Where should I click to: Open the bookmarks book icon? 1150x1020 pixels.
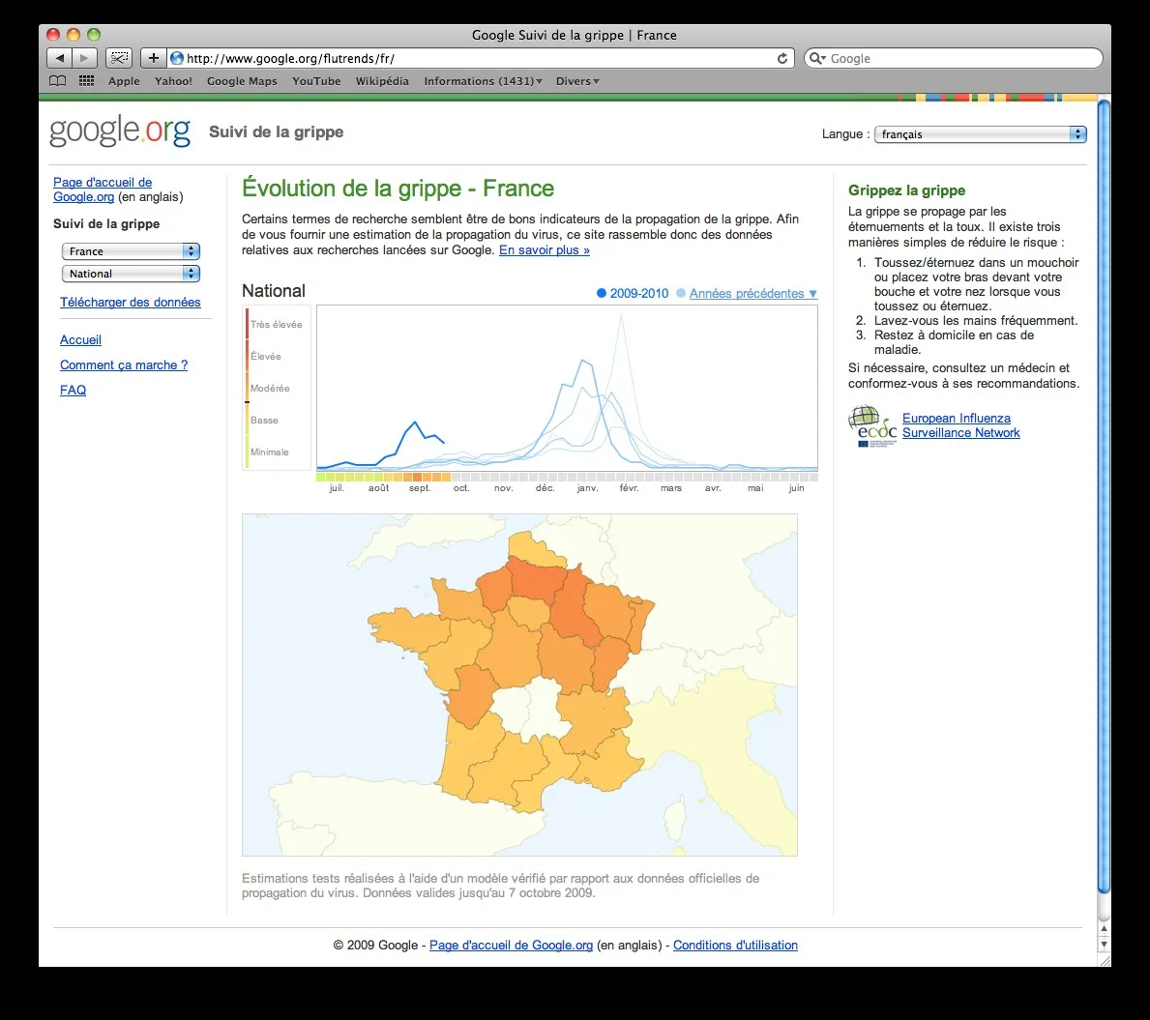tap(57, 80)
